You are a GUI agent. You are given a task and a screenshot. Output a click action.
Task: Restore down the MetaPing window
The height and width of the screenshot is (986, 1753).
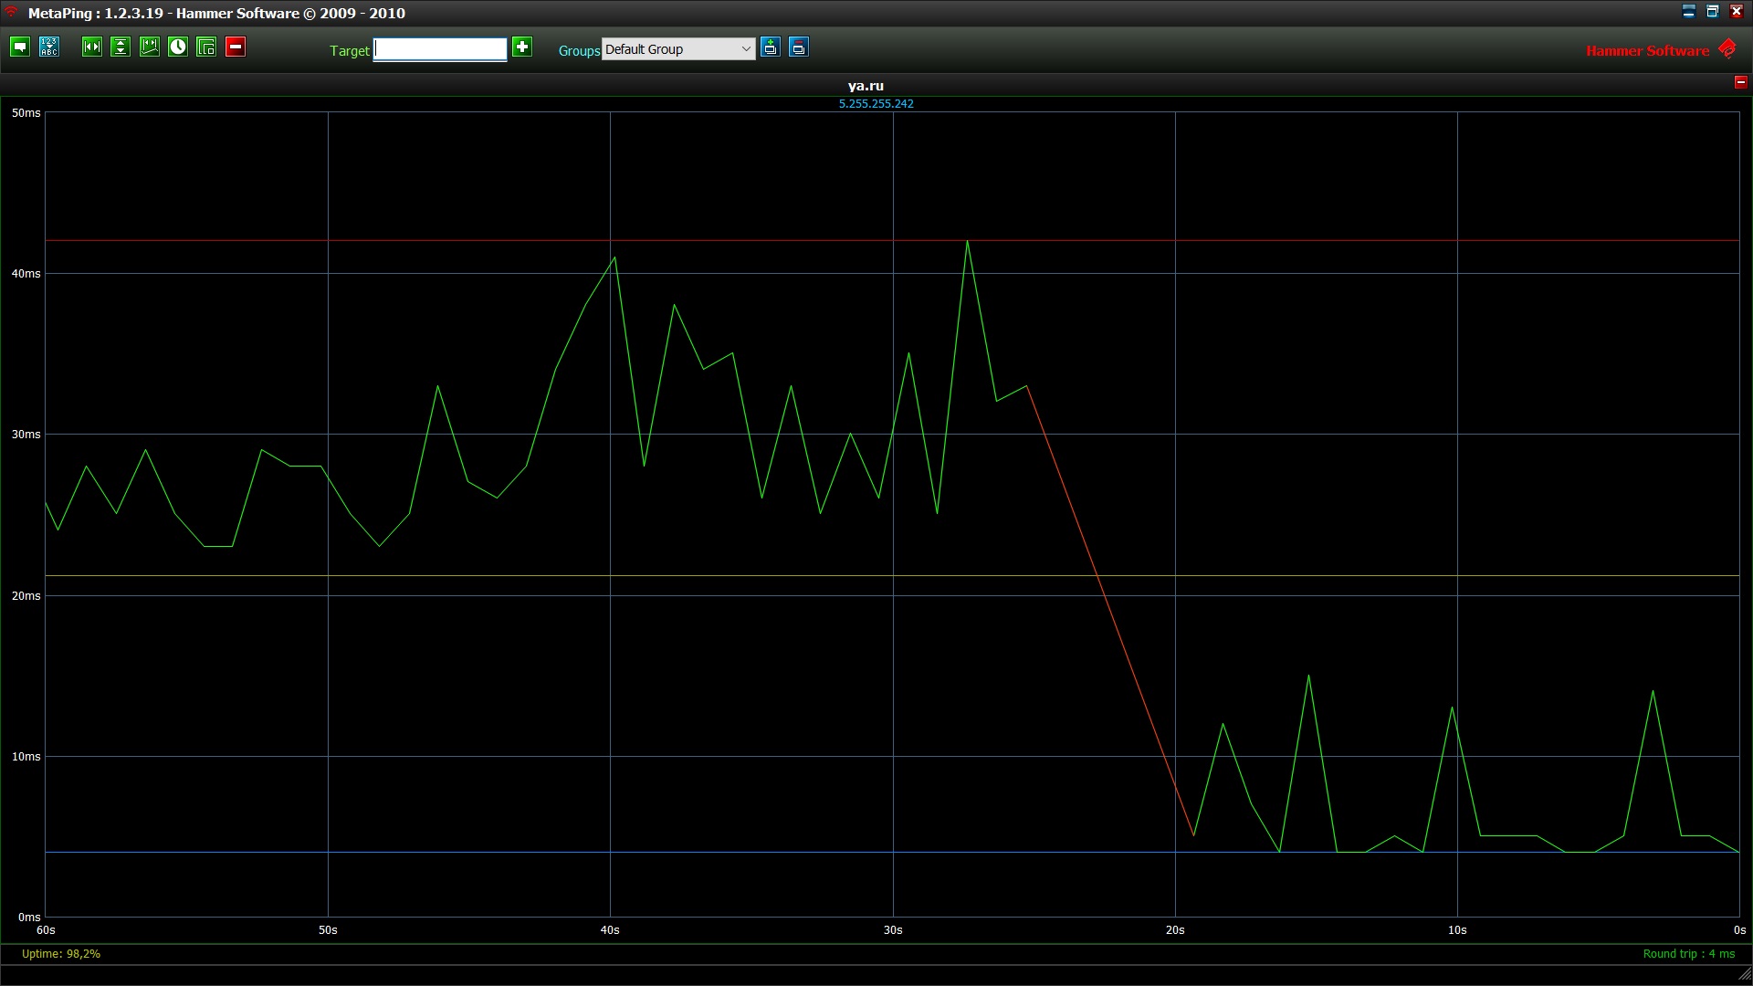pyautogui.click(x=1713, y=12)
